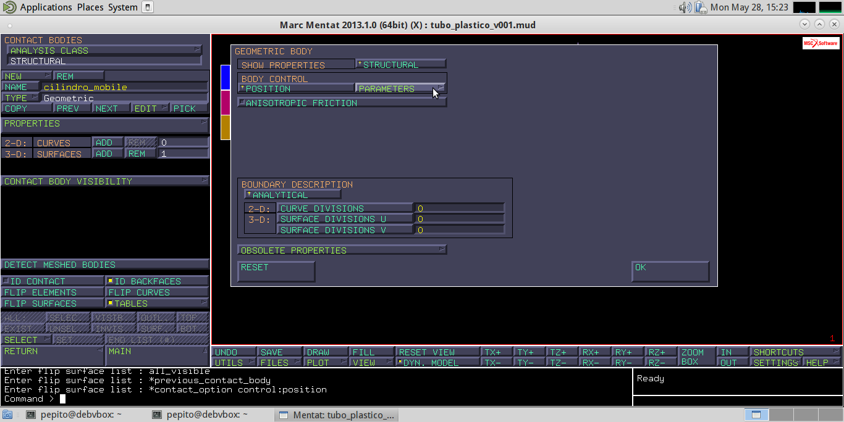Click REM in the 3-D SURFACES row
Screen dimensions: 844x422
(x=140, y=154)
